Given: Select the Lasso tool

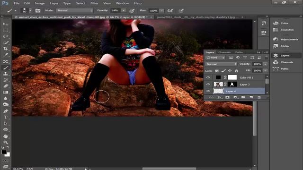Looking at the screenshot, I should (6, 36).
